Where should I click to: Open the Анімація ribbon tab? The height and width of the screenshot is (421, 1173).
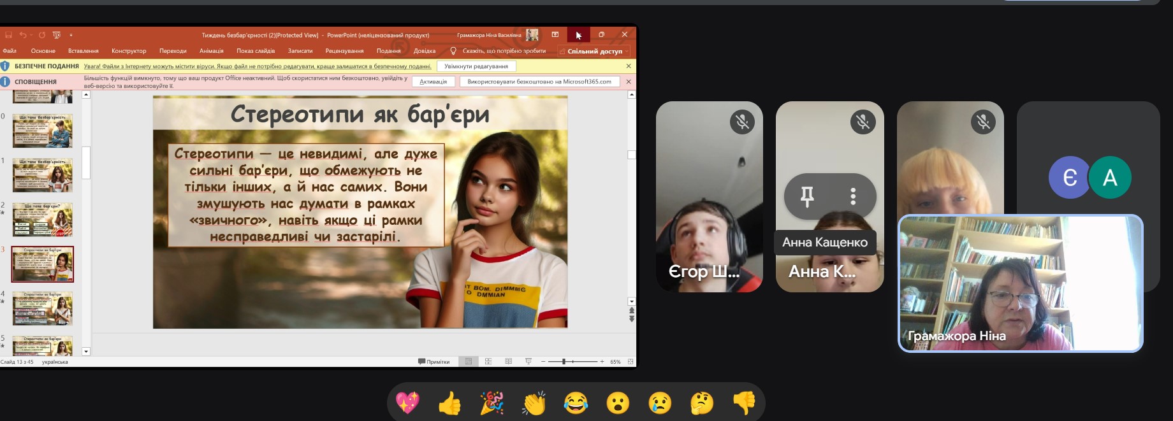pyautogui.click(x=211, y=51)
